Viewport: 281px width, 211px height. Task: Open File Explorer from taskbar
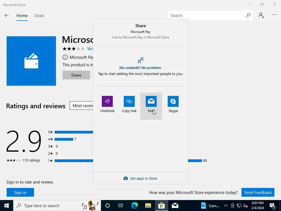pyautogui.click(x=148, y=206)
